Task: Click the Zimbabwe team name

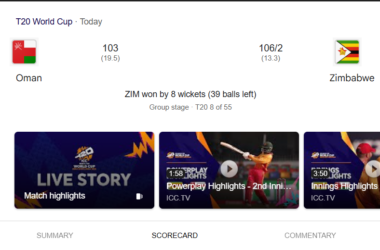Action: (x=352, y=78)
